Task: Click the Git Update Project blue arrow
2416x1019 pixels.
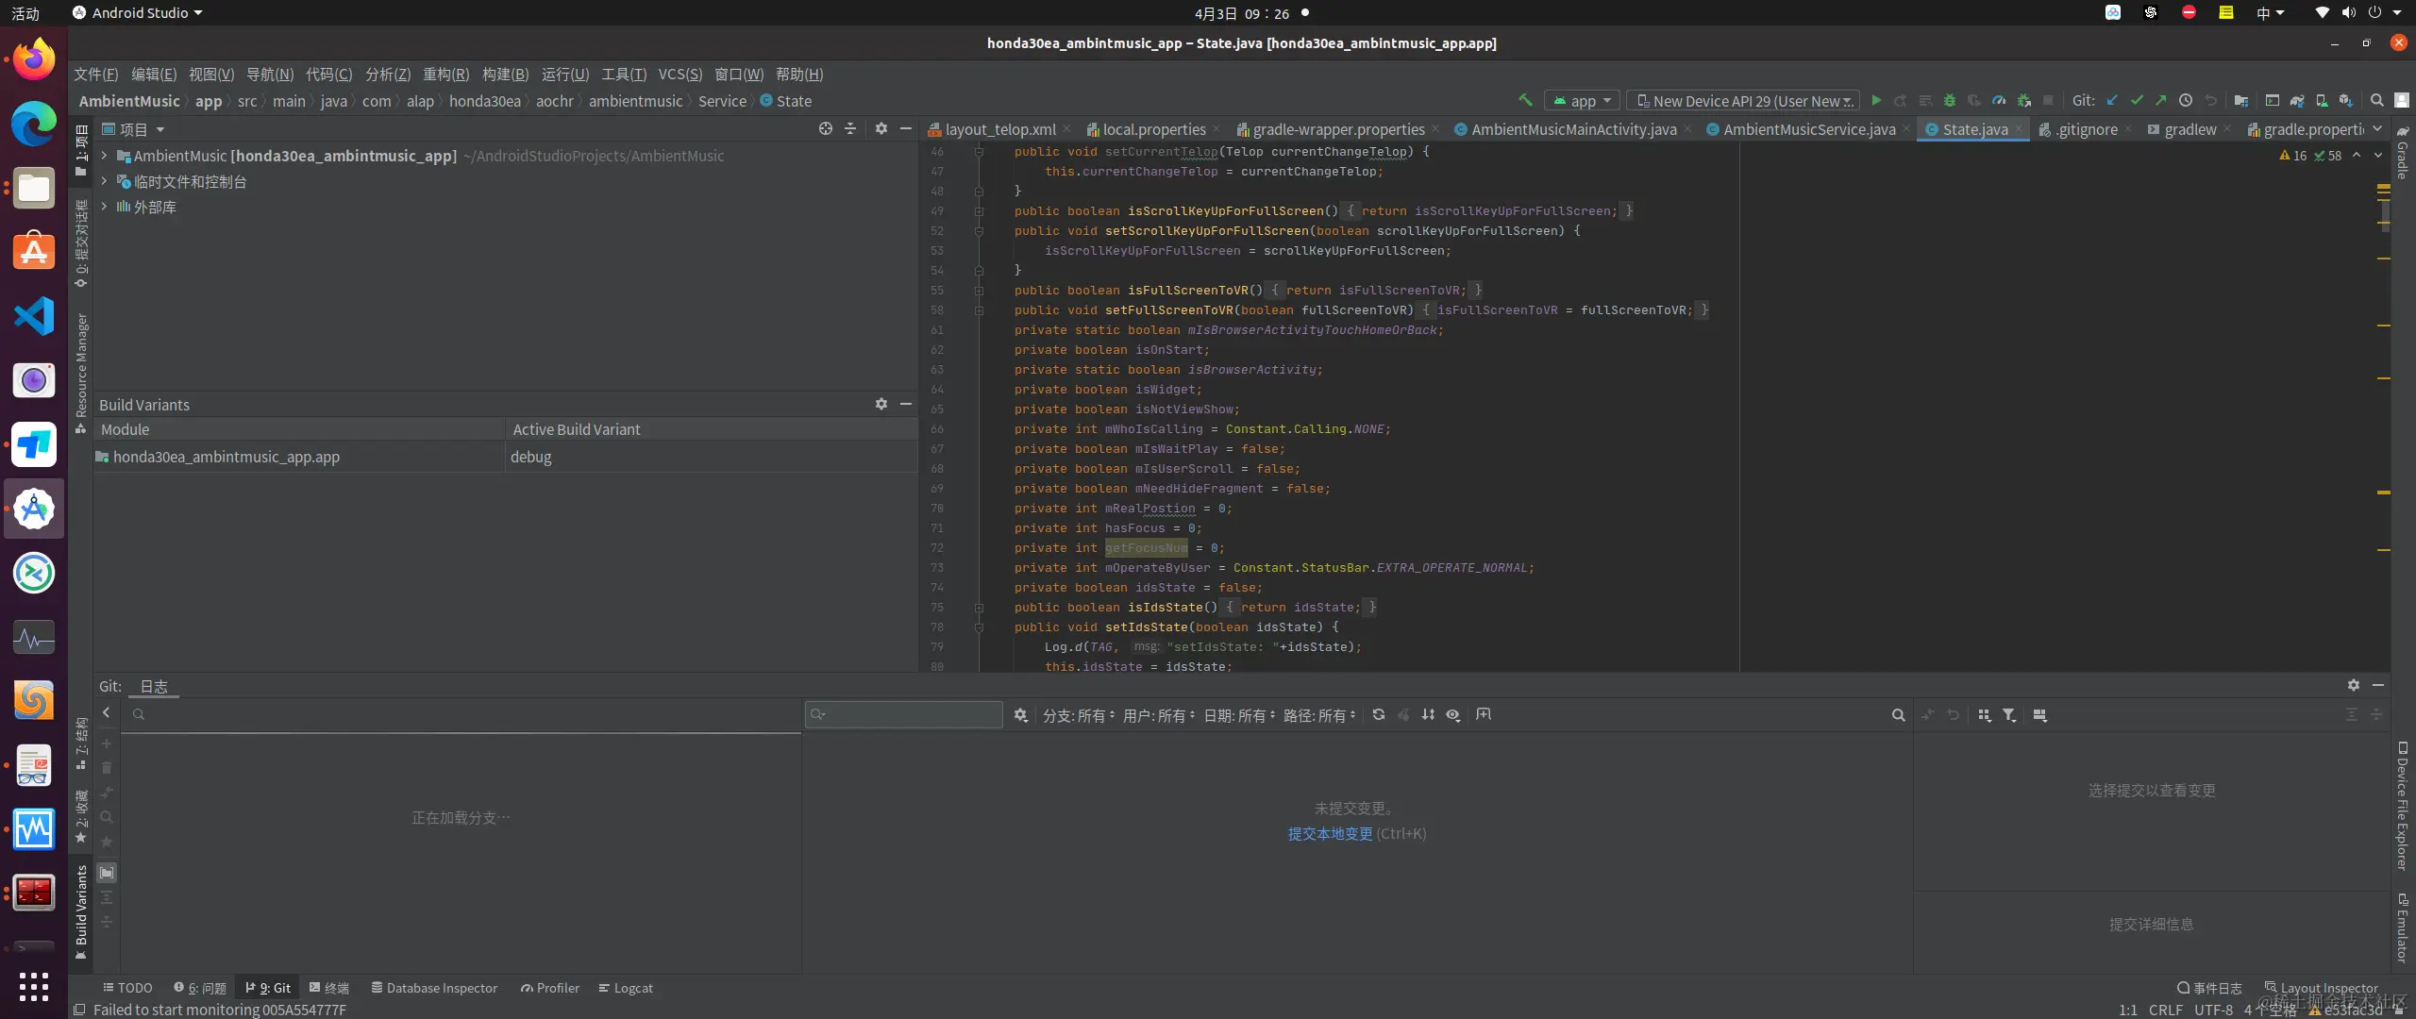Action: pos(2112,100)
